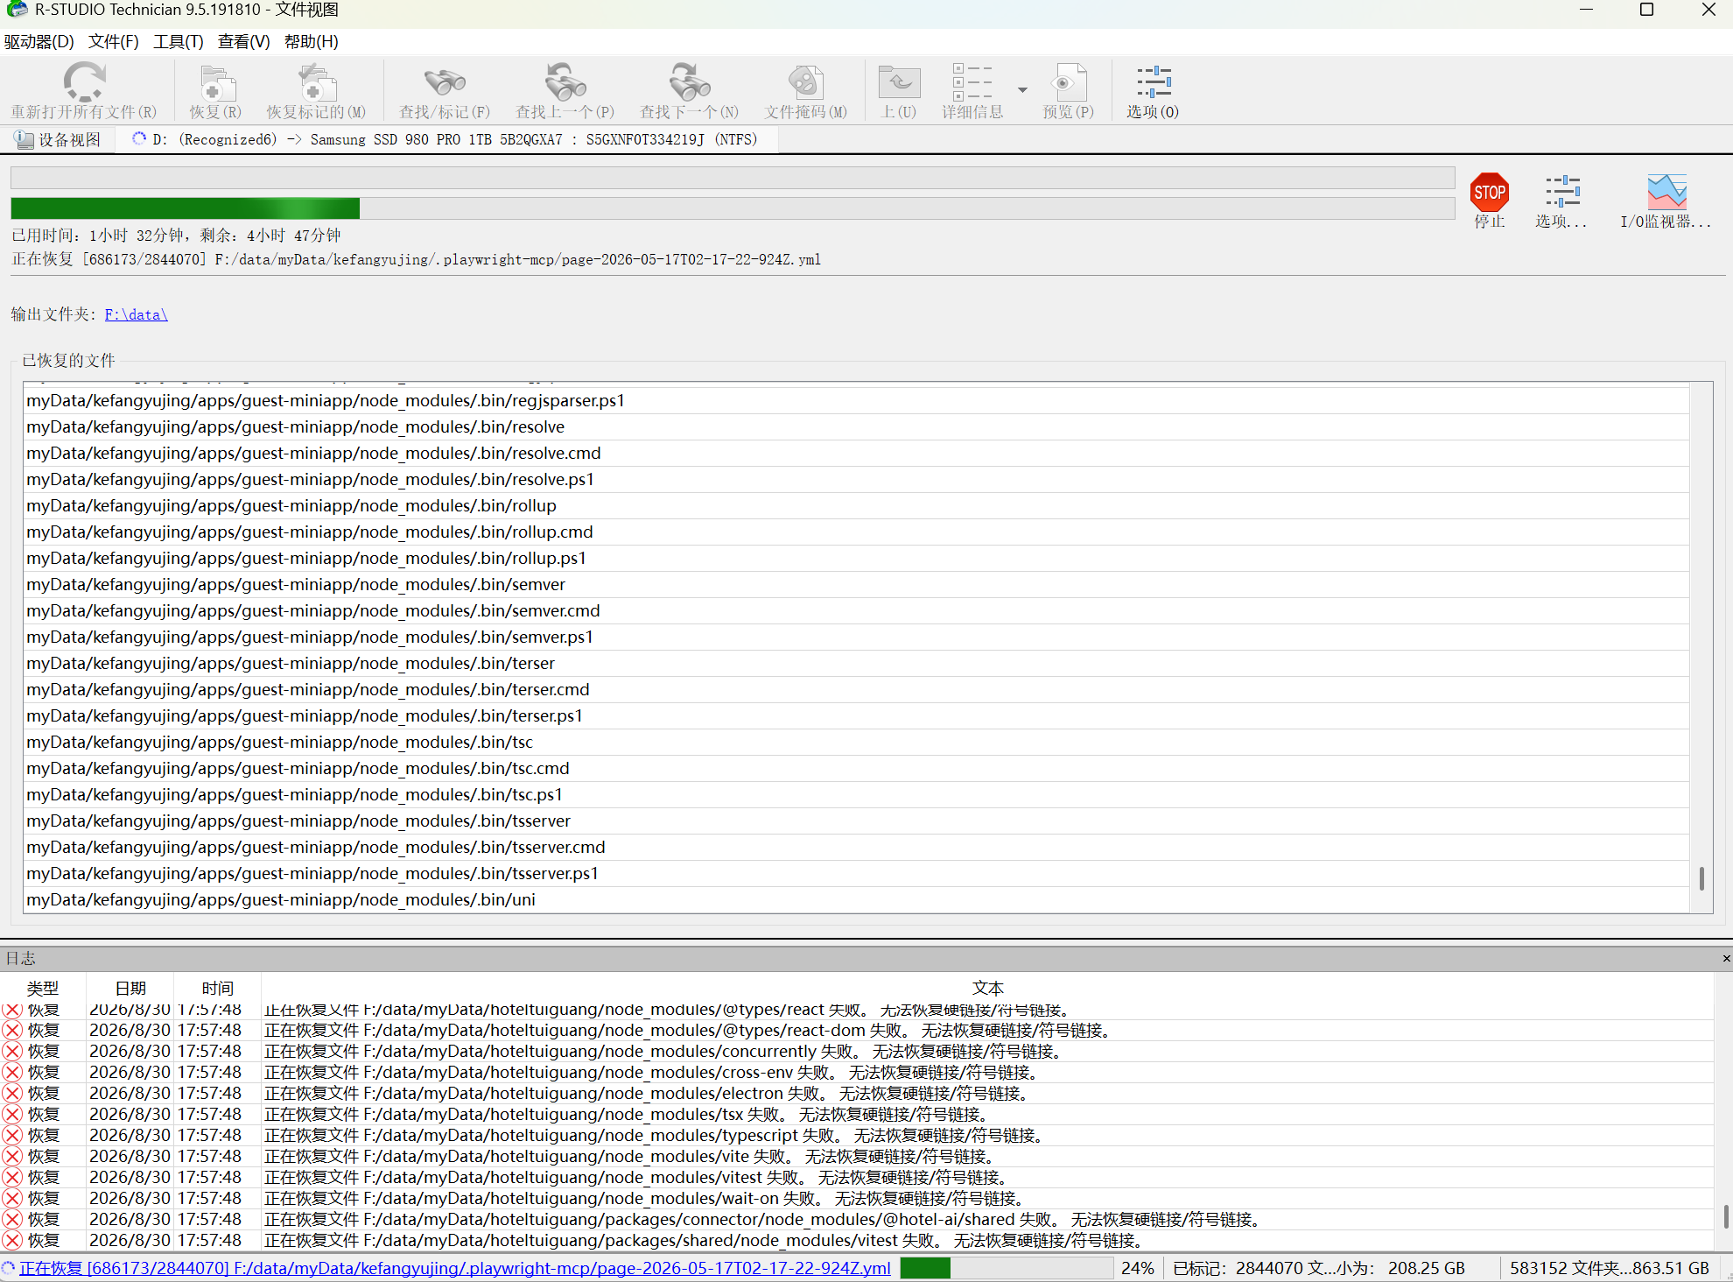Click the R-STUDIO app icon in title bar
This screenshot has width=1733, height=1282.
[16, 10]
